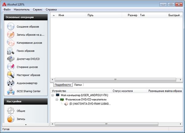Click the Создание образов disc icon

pyautogui.click(x=11, y=26)
